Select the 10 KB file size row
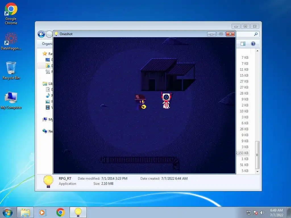This screenshot has height=218, width=291. (x=244, y=111)
